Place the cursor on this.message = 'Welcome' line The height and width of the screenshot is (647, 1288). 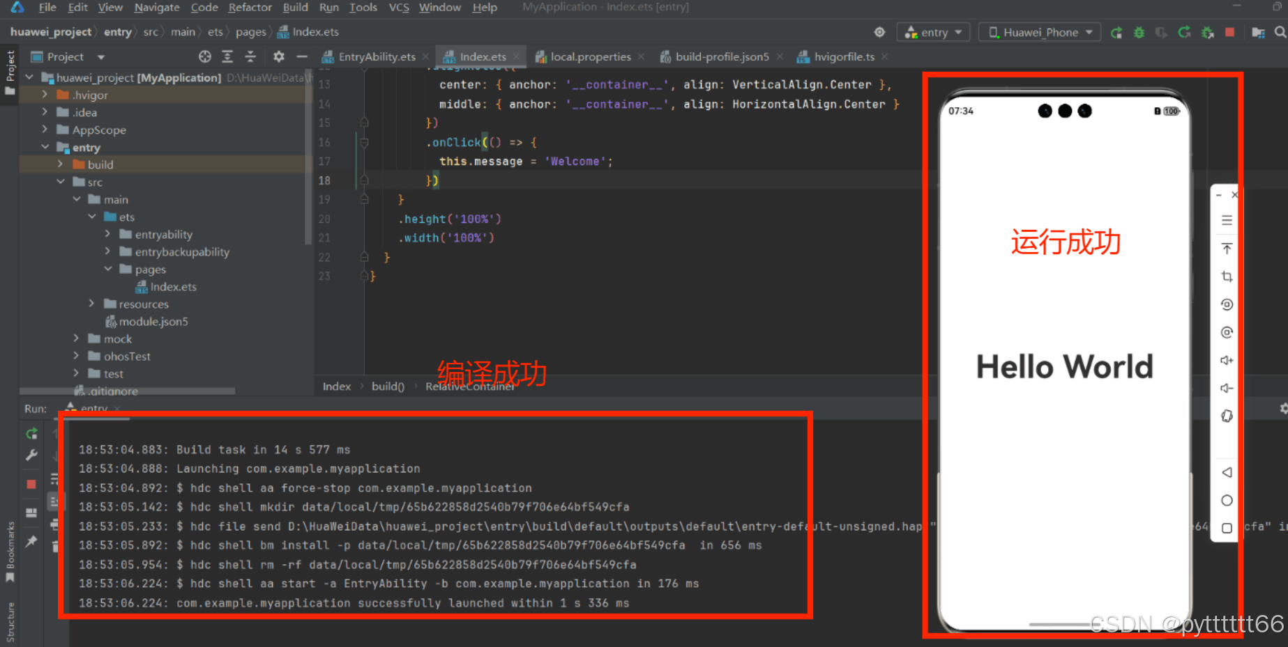pos(526,161)
